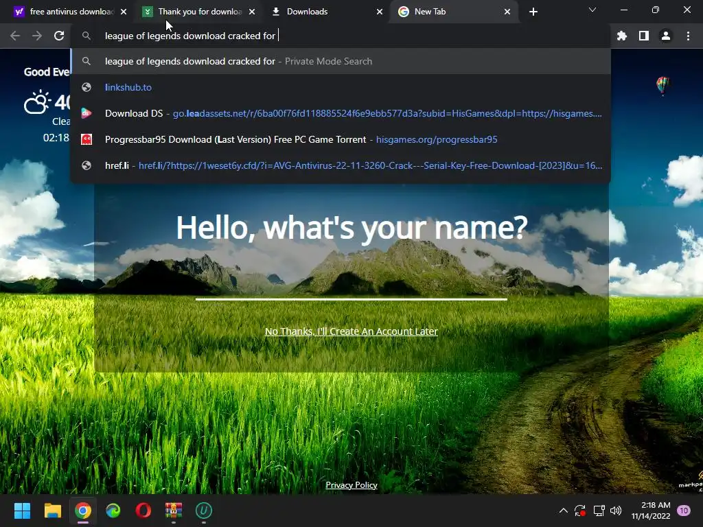Click the sync tray icon with red dot
The width and height of the screenshot is (703, 527).
[580, 511]
